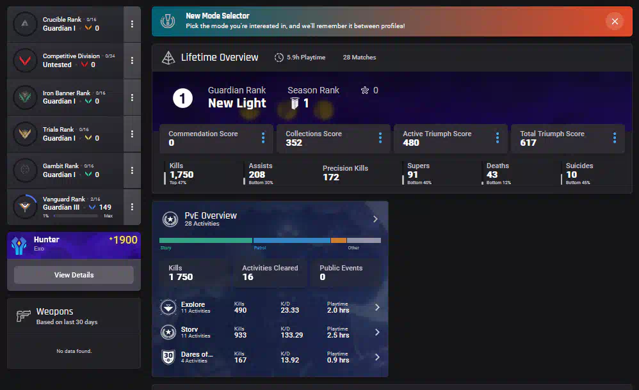The image size is (639, 390).
Task: Expand the Story activities row arrow
Action: pos(377,332)
